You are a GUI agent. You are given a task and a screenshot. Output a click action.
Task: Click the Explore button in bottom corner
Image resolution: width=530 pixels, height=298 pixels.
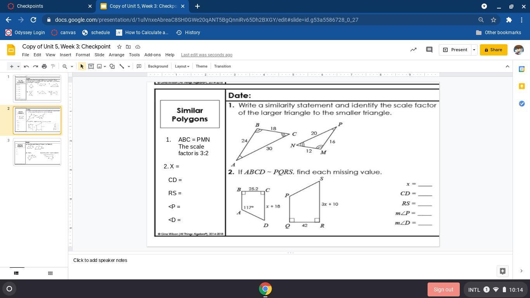[x=502, y=271]
